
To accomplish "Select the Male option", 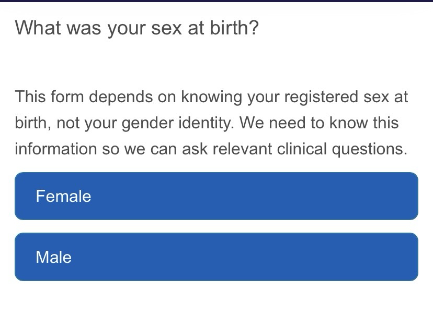I will tap(216, 257).
